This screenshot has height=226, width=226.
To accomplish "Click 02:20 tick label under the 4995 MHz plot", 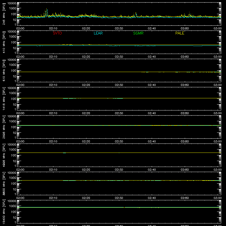I will pyautogui.click(x=86, y=170).
